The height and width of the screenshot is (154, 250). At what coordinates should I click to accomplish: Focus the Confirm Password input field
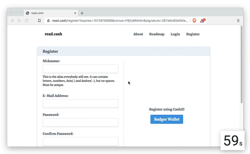(x=81, y=141)
